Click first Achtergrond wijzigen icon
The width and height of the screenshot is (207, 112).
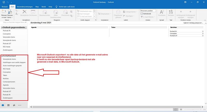click(x=181, y=12)
